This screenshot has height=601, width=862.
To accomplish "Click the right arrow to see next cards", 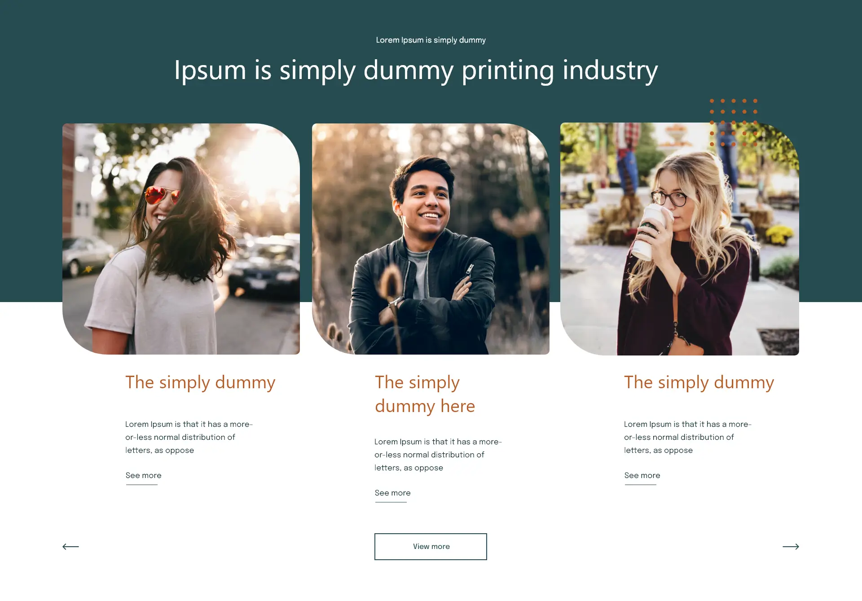I will coord(791,546).
